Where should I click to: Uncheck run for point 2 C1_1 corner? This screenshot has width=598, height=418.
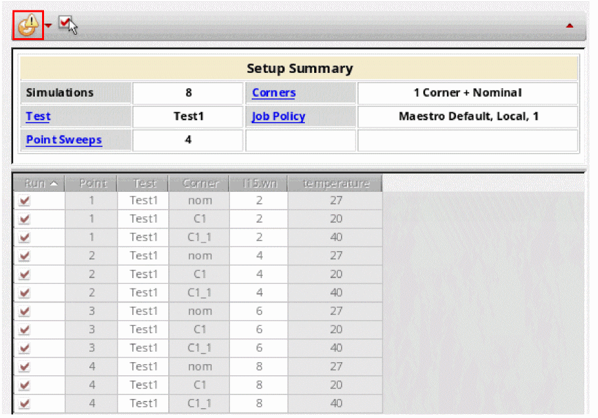coord(24,292)
